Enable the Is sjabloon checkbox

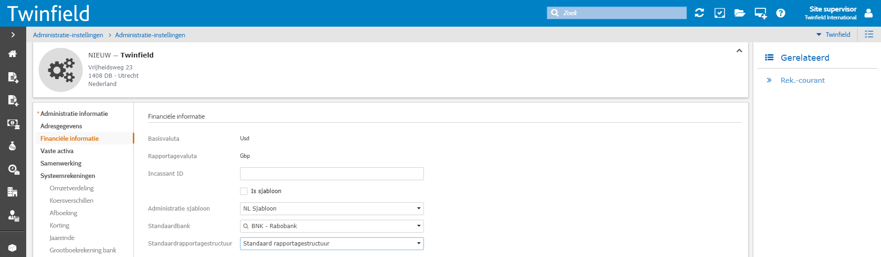(x=244, y=191)
